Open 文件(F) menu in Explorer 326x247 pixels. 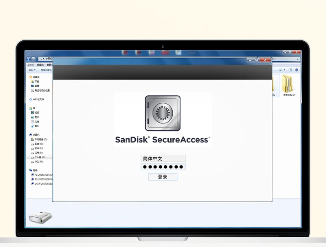31,65
